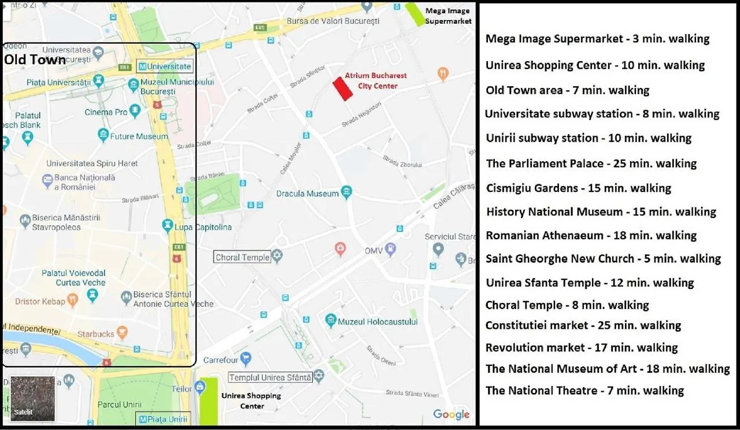Select "Romanian Athenaeum - 18 min. walking"
740x430 pixels.
(591, 235)
